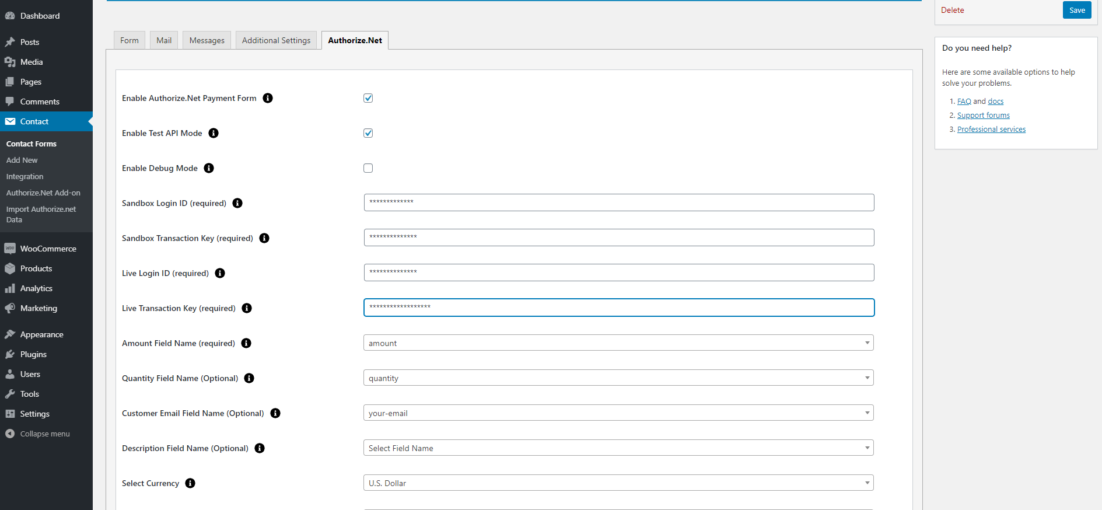Open Integration submenu item
This screenshot has width=1102, height=510.
pos(25,176)
